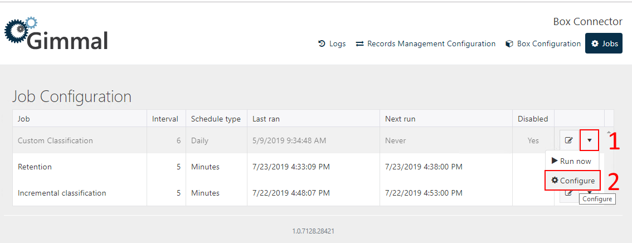Image resolution: width=632 pixels, height=243 pixels.
Task: Click the Interval column header
Action: point(165,119)
